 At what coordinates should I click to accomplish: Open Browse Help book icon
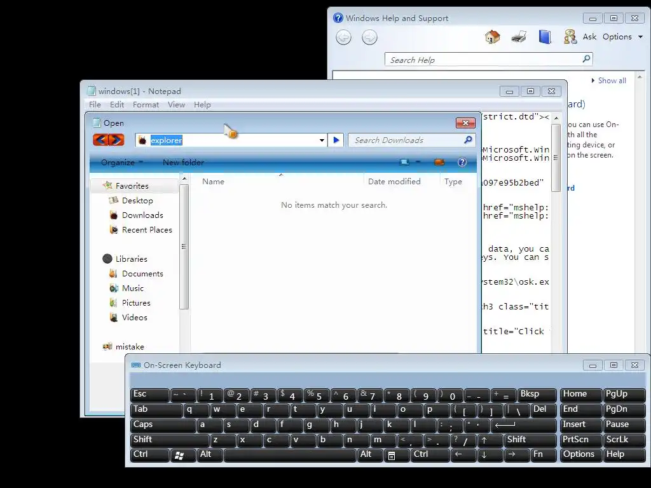pyautogui.click(x=545, y=37)
